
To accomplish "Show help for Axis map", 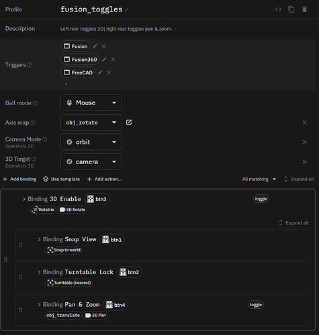I will (x=32, y=123).
